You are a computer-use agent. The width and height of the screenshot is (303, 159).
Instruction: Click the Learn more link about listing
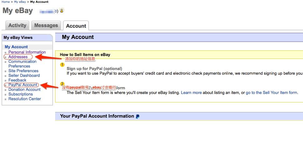tap(191, 93)
